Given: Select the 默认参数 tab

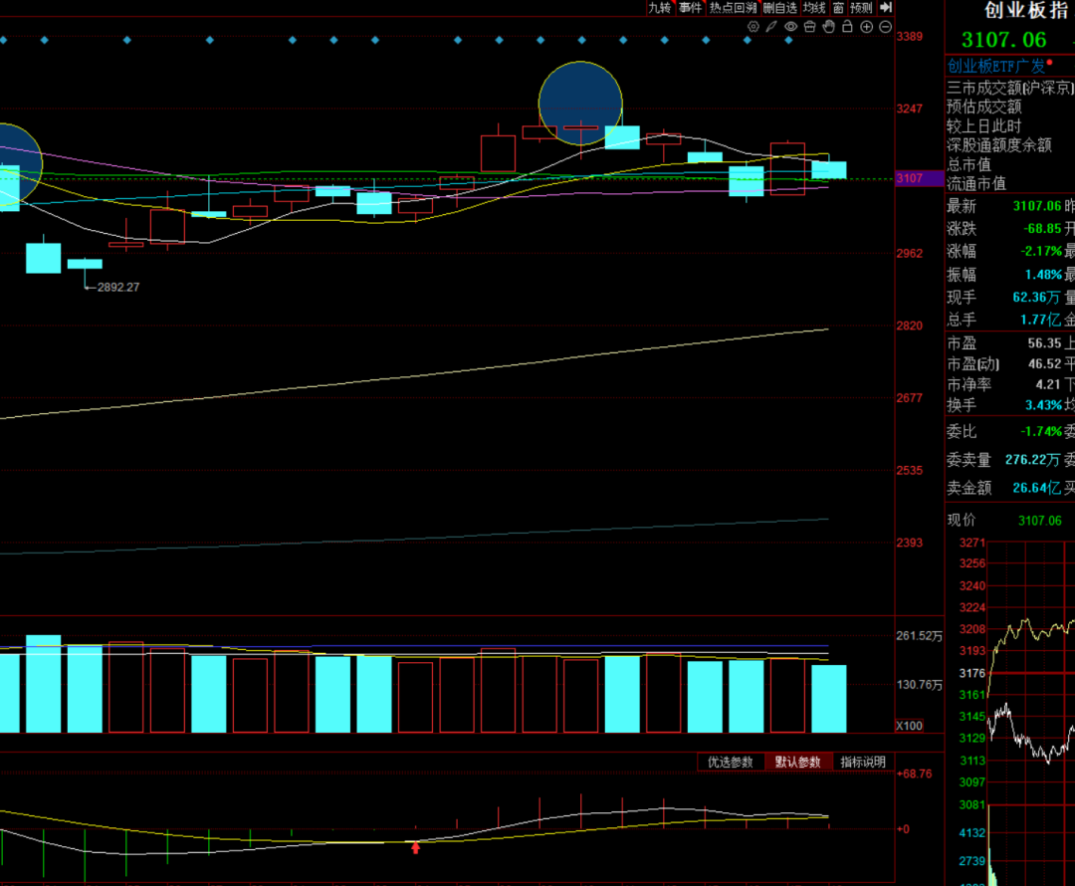Looking at the screenshot, I should click(798, 763).
